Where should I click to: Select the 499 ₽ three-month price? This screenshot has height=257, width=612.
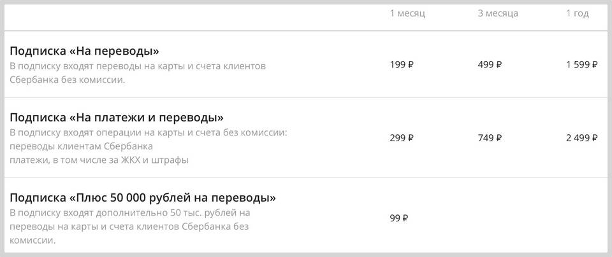490,64
